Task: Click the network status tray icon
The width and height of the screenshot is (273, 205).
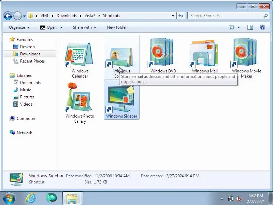Action: point(230,199)
